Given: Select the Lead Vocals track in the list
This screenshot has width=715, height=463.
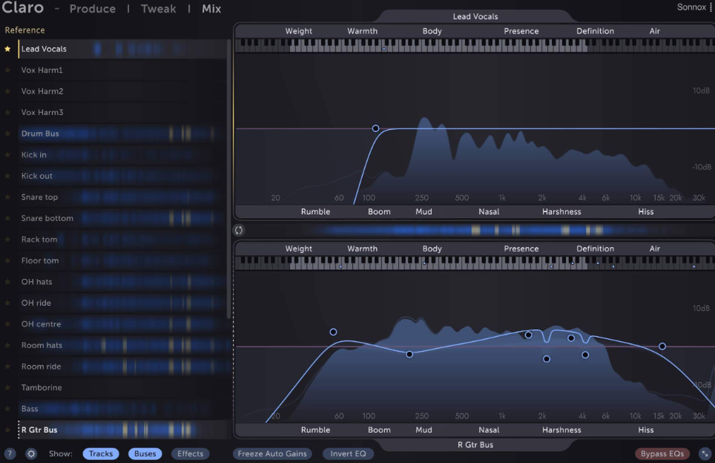Looking at the screenshot, I should tap(122, 49).
